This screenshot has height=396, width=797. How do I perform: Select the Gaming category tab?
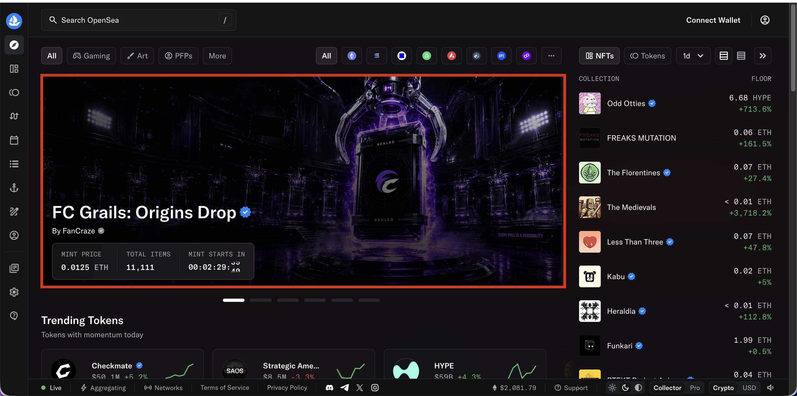[x=91, y=55]
